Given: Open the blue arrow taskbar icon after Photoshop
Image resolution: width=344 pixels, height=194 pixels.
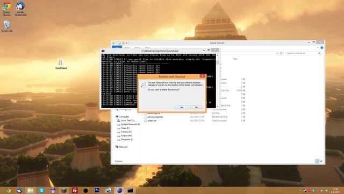Looking at the screenshot, I should pyautogui.click(x=108, y=190).
